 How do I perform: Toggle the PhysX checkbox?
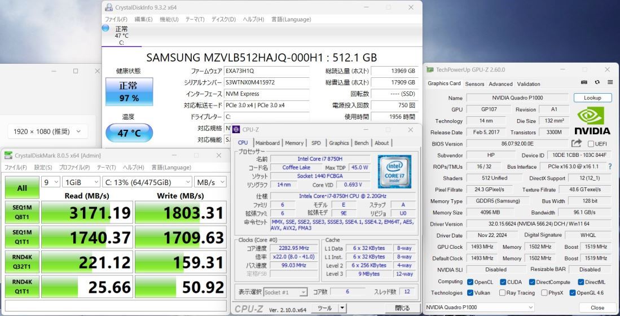coord(544,293)
